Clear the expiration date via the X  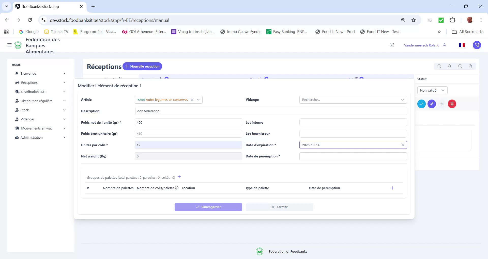(x=403, y=145)
